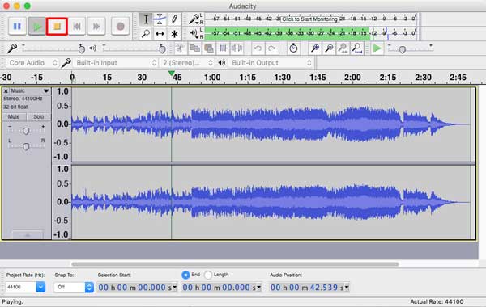Adjust the Music track gain slider
The height and width of the screenshot is (307, 486).
pyautogui.click(x=26, y=131)
